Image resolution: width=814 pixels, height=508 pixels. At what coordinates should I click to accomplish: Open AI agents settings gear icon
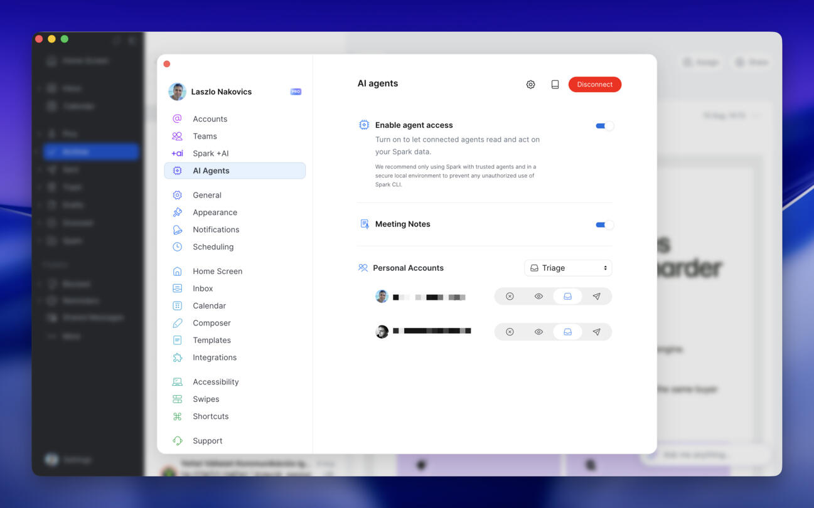[x=530, y=84]
